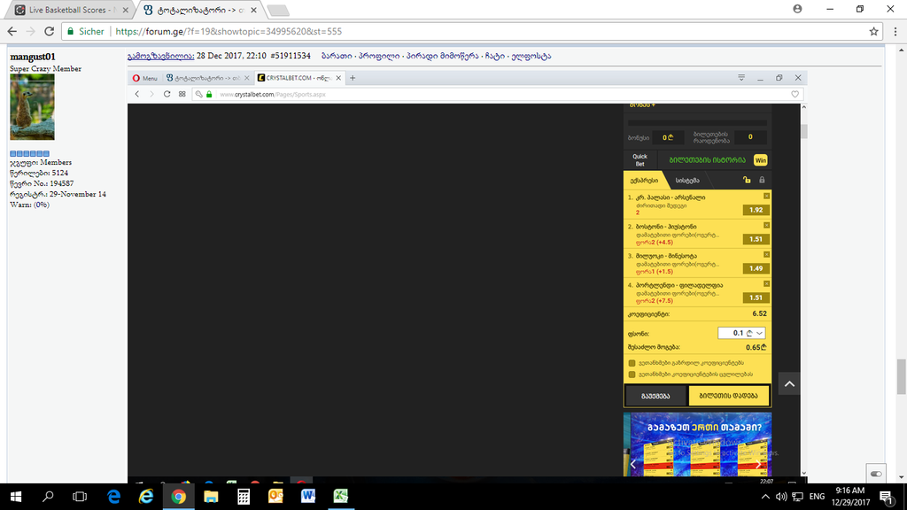The height and width of the screenshot is (510, 907).
Task: Check the second accept-odds checkbox
Action: click(632, 375)
